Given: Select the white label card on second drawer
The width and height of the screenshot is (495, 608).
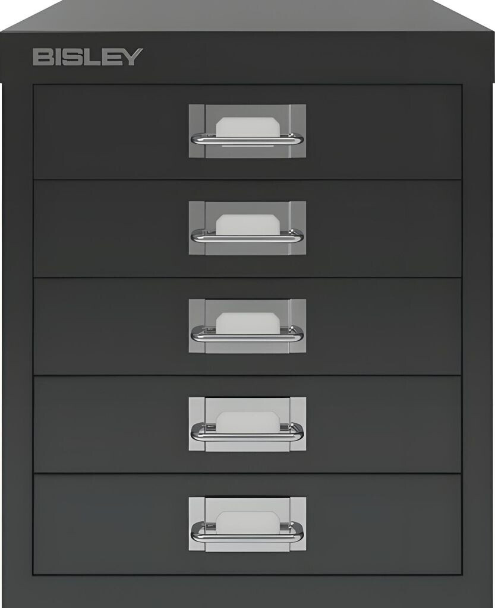Looking at the screenshot, I should pos(247,224).
